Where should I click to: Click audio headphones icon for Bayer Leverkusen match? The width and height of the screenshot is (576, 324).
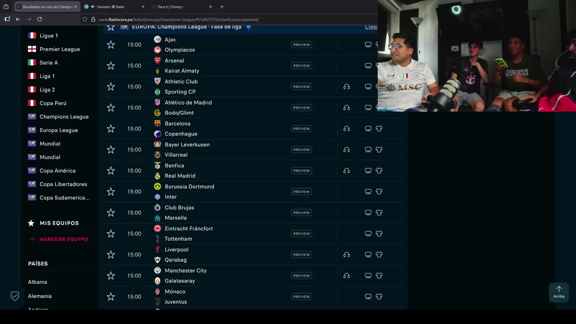click(x=346, y=149)
